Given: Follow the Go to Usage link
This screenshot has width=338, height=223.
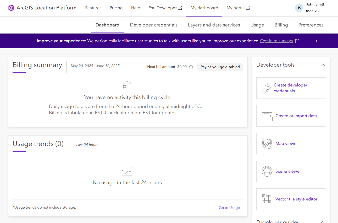Looking at the screenshot, I should [229, 208].
